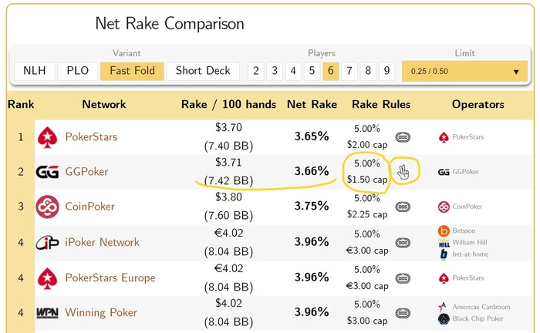Click the Americas Cardroom operator icon
The width and height of the screenshot is (540, 333).
pos(443,306)
